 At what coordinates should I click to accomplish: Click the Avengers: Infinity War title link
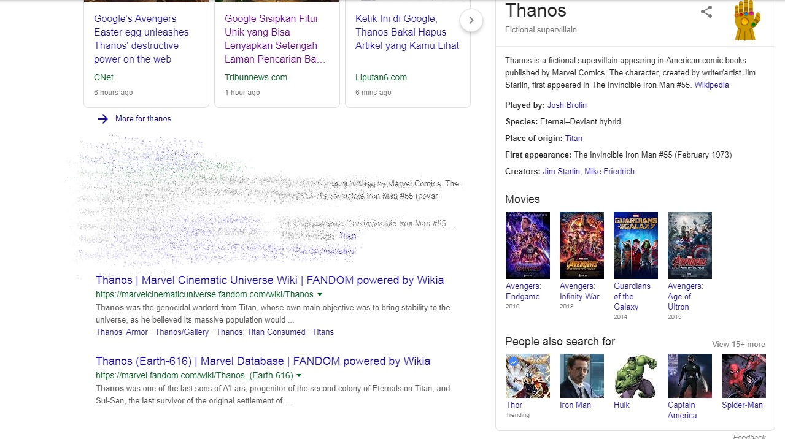tap(579, 291)
